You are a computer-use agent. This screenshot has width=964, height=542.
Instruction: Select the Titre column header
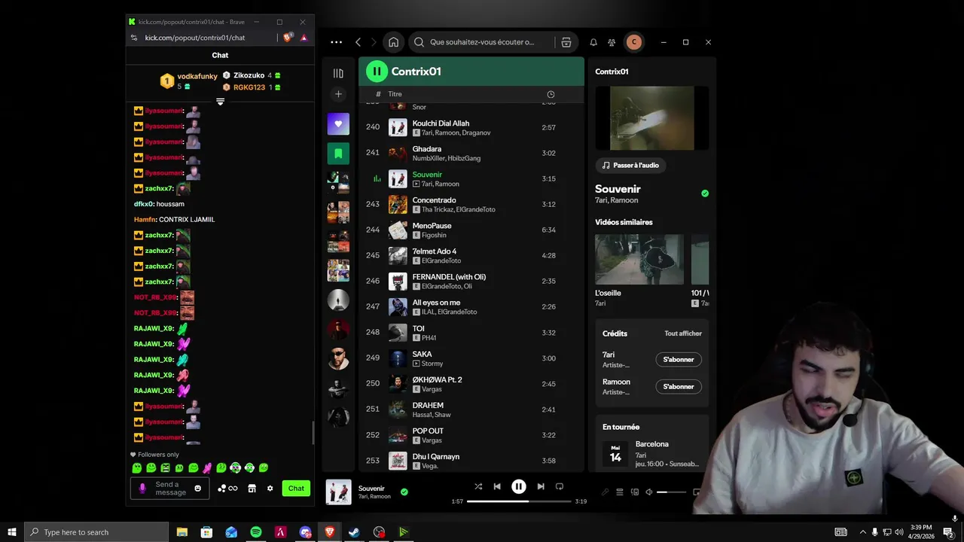tap(395, 94)
